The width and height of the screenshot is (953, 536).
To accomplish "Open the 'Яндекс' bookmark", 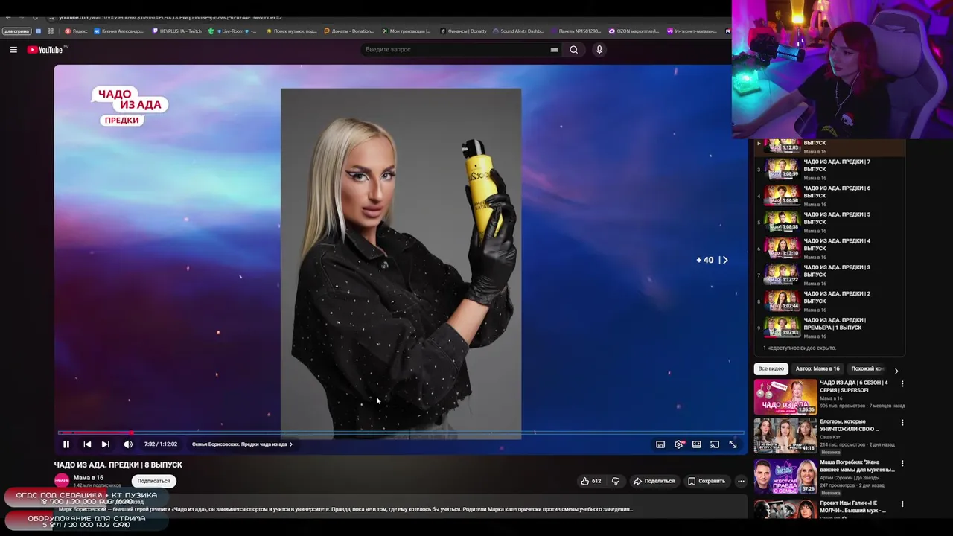I will click(x=77, y=31).
